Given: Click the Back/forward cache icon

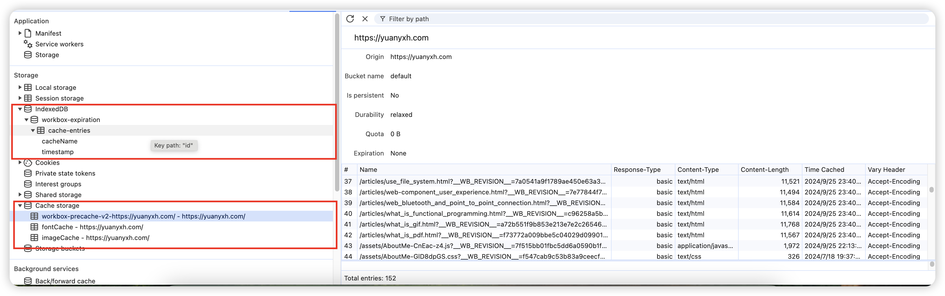Looking at the screenshot, I should click(x=28, y=281).
